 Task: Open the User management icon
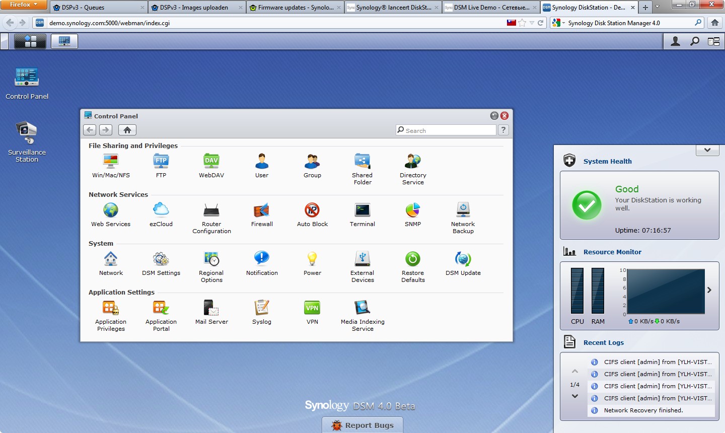pos(262,166)
